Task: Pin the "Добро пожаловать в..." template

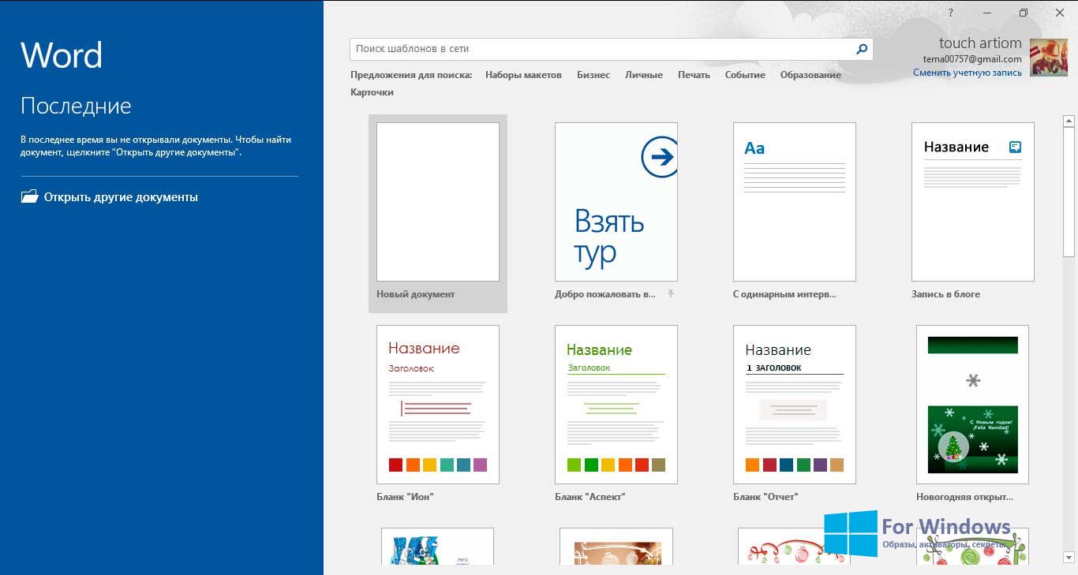Action: 671,293
